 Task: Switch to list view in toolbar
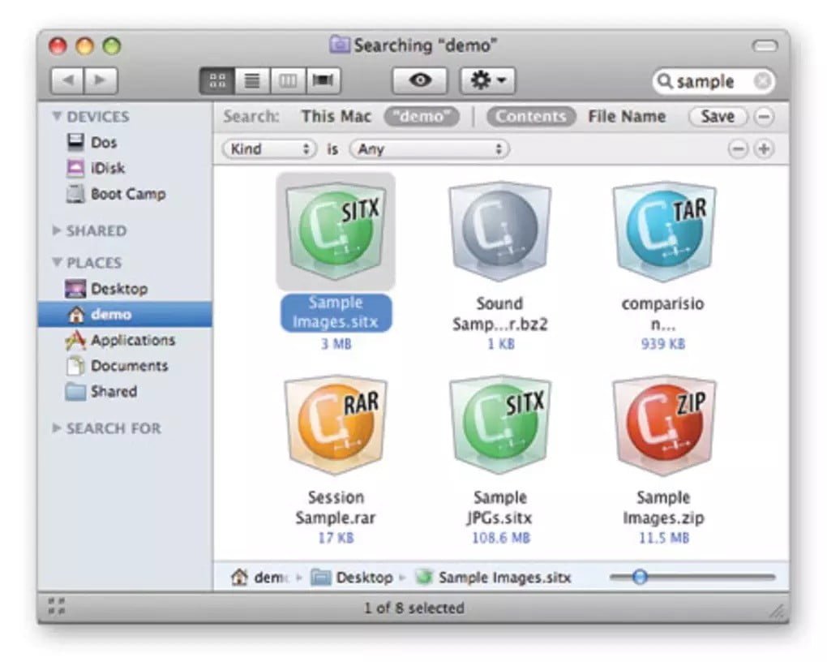tap(252, 80)
